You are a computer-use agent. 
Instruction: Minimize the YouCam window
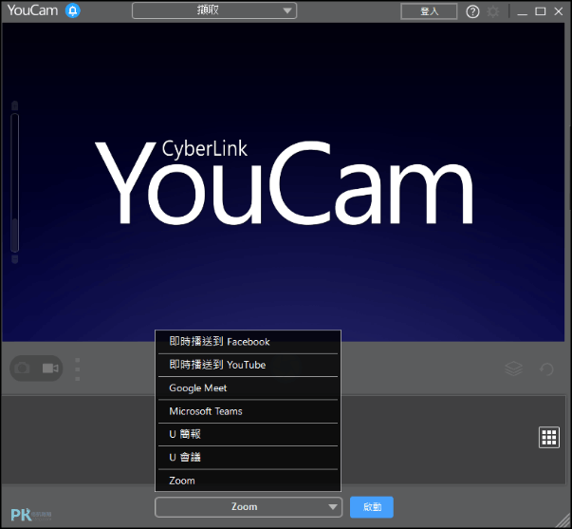click(x=523, y=12)
